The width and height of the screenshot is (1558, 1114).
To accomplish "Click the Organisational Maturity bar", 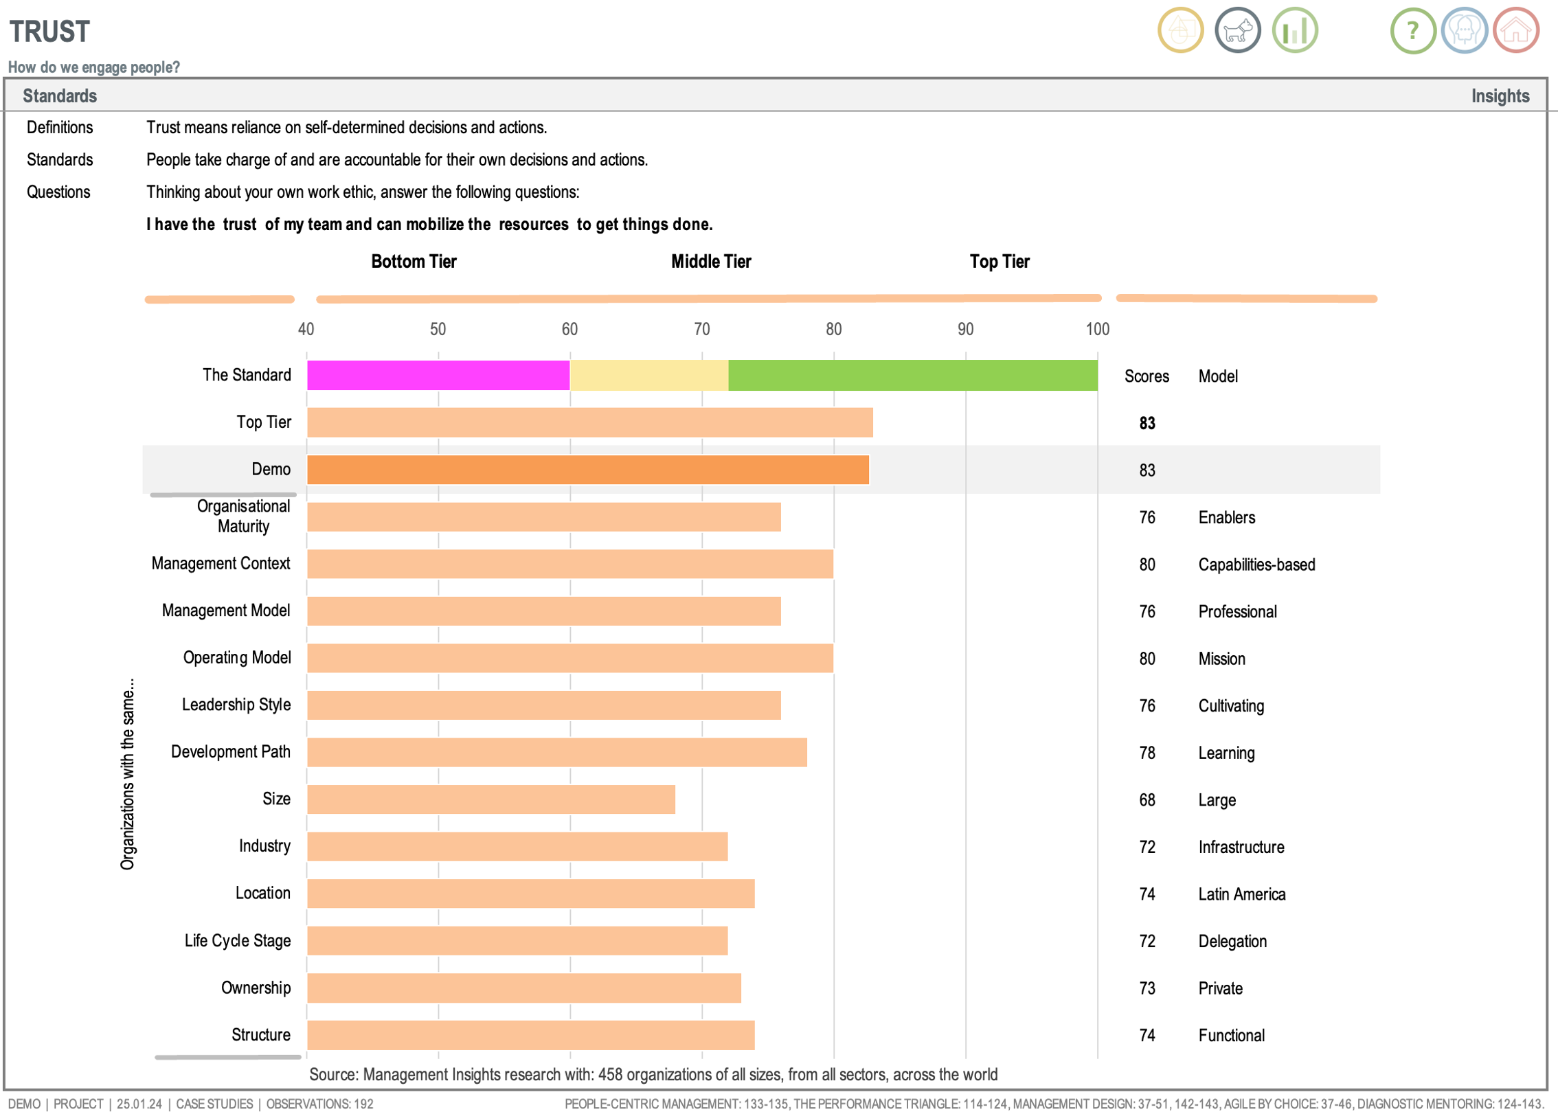I will (x=544, y=517).
